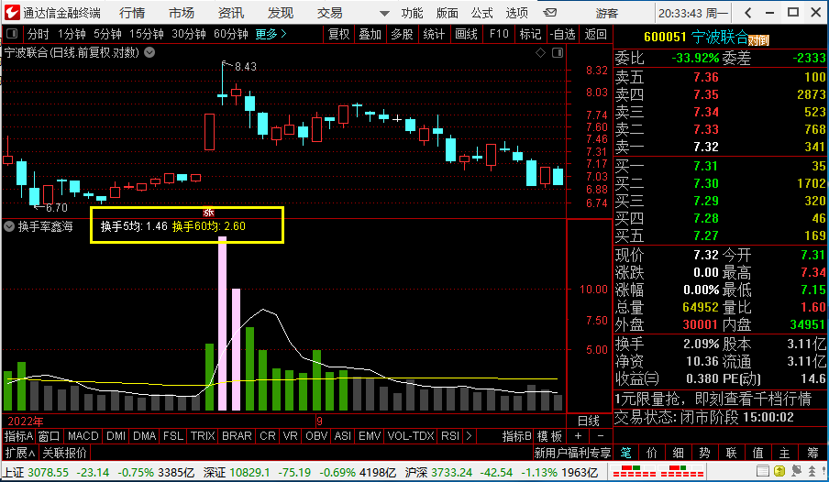
Task: Toggle 叠加 overlay on the chart
Action: 370,34
